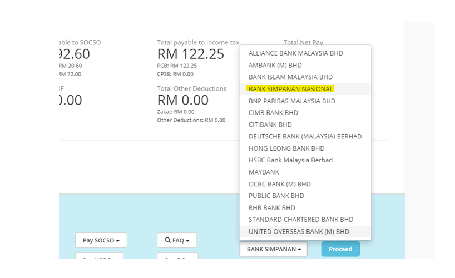Select CIMB BANK BHD

tap(305, 113)
